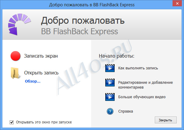Open help via the blue question mark icon
184x130 pixels.
coord(110,111)
